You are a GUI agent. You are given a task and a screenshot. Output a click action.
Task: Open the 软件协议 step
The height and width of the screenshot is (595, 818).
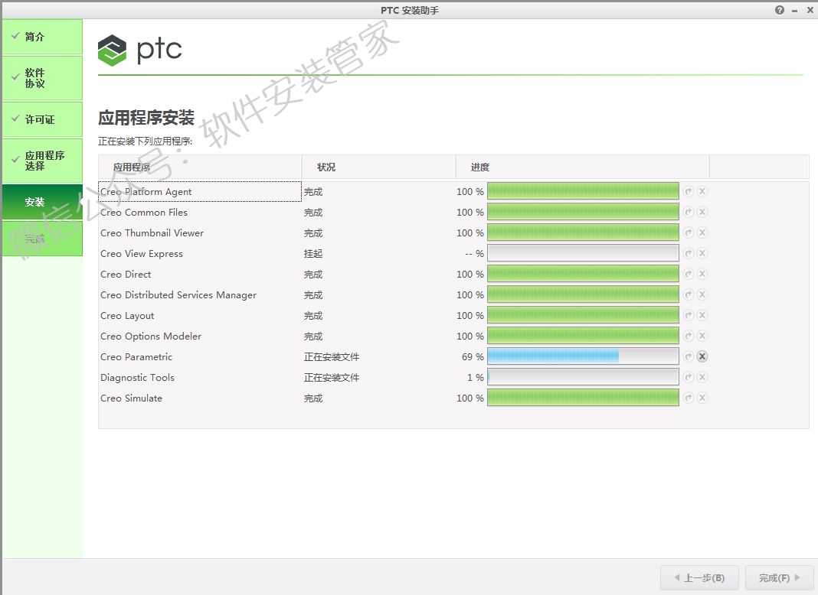pos(42,78)
